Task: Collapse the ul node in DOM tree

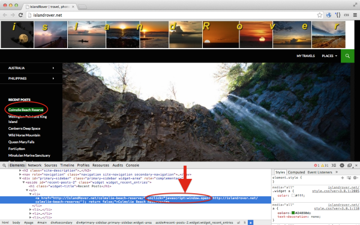Action: [27, 190]
